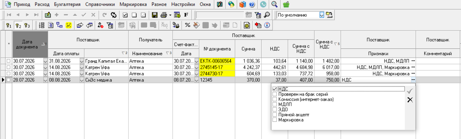Check Комиссия (интернет-заказ) option
The image size is (461, 139).
(275, 99)
